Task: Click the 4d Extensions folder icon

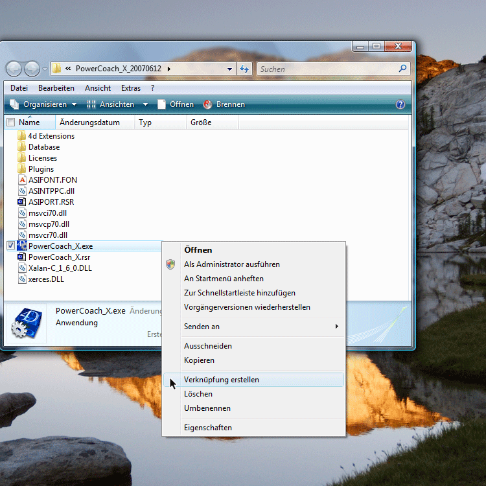Action: pos(21,136)
